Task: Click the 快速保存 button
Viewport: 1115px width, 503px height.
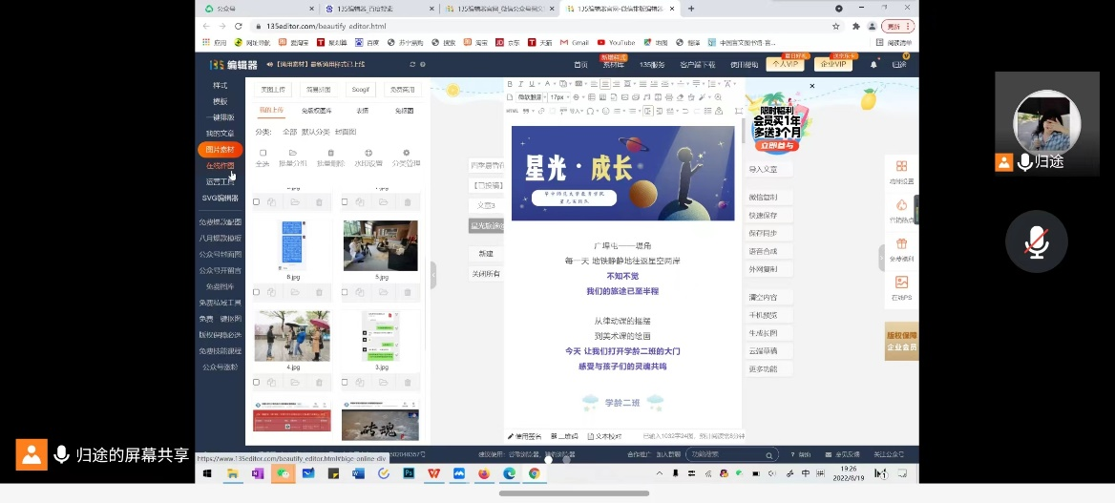Action: pyautogui.click(x=764, y=215)
